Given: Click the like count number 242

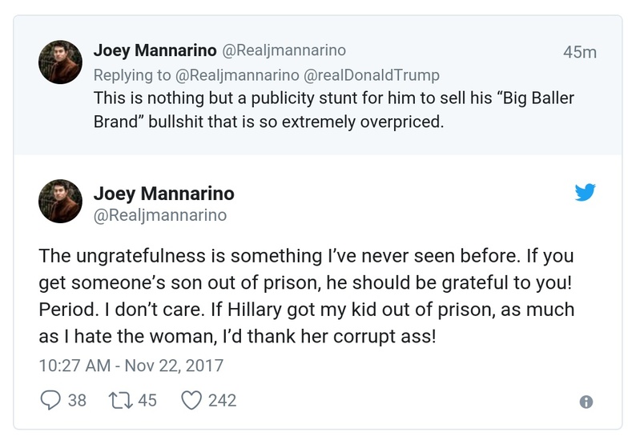Looking at the screenshot, I should [222, 401].
